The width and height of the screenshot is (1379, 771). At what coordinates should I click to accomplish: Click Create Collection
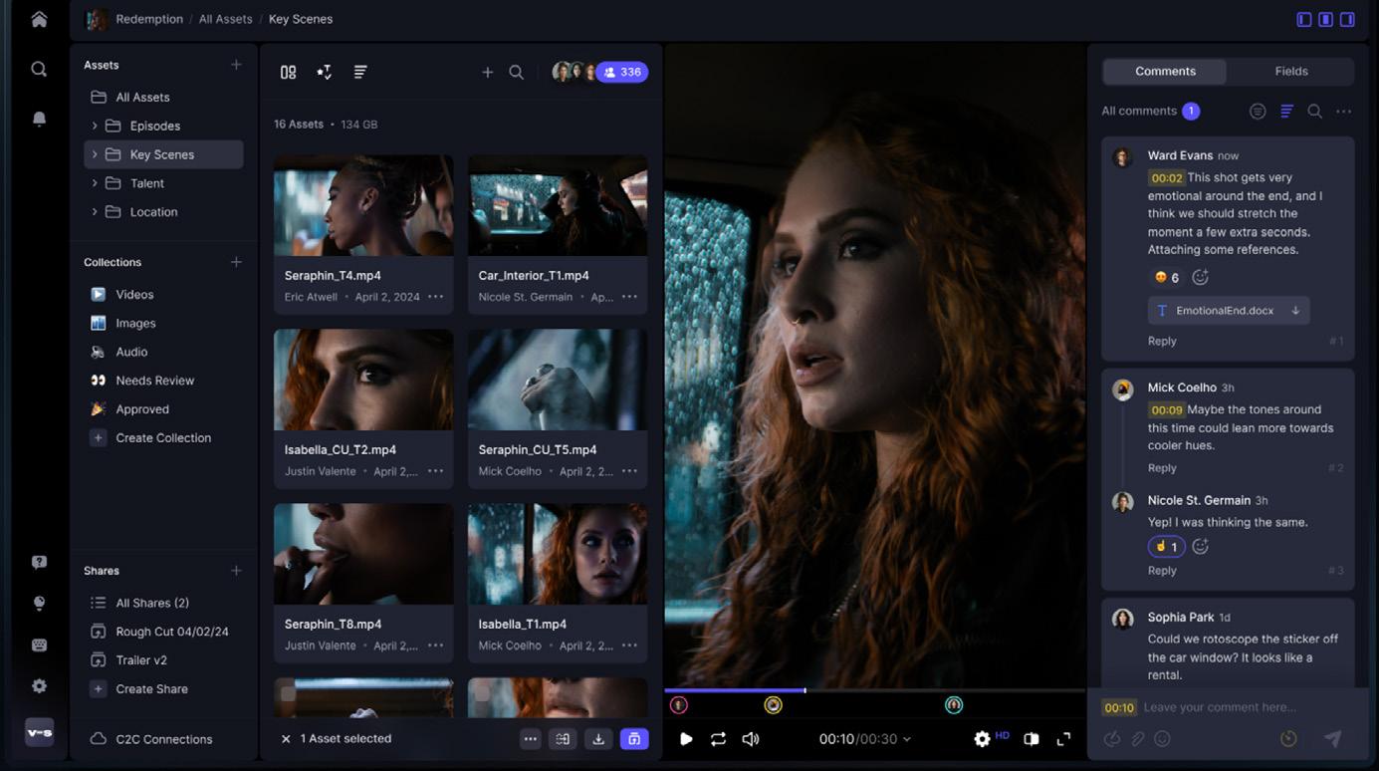pos(163,438)
